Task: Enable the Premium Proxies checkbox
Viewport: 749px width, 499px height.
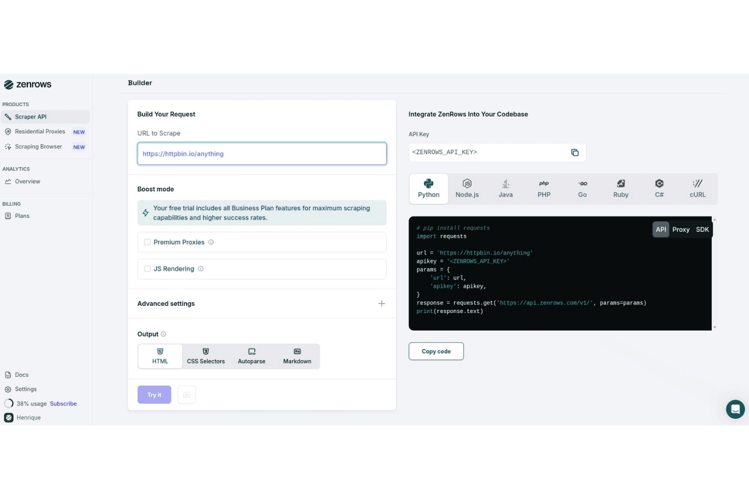Action: point(147,242)
